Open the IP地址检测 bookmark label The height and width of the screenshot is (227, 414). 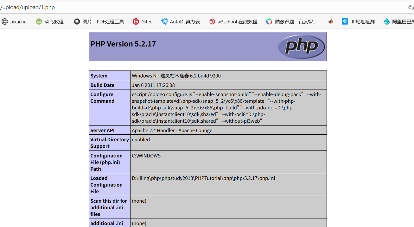click(363, 22)
